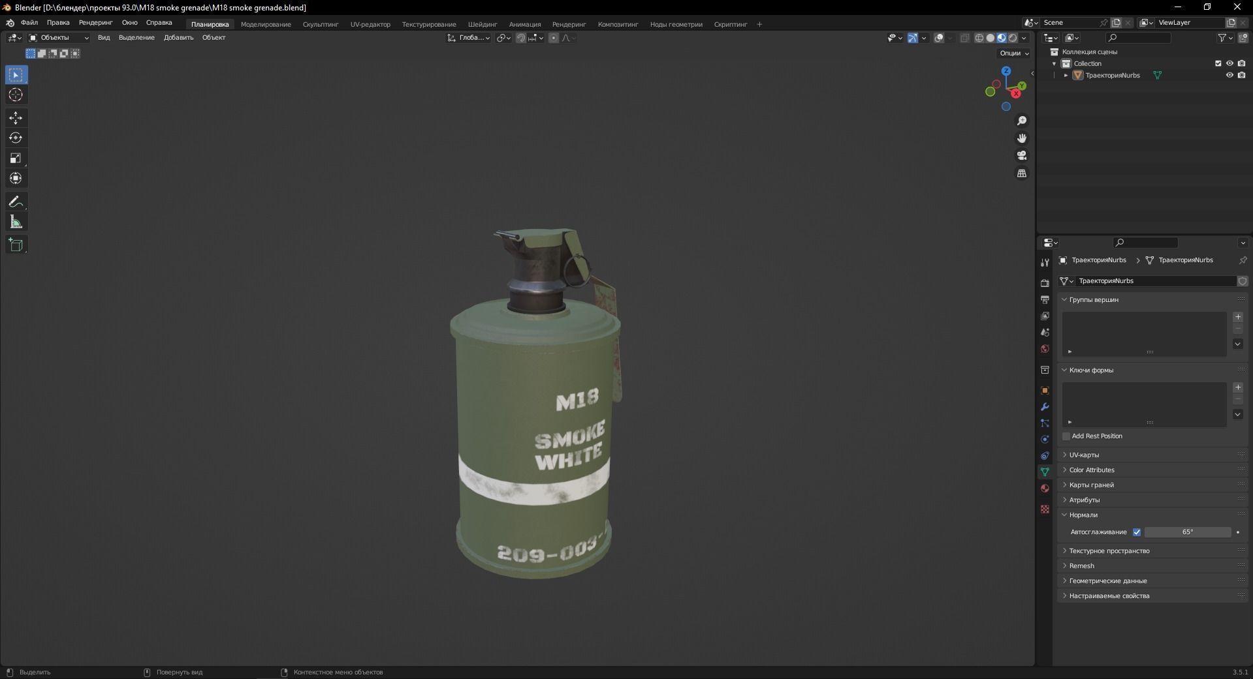Open the Modifier properties tab (wrench icon)

(1045, 407)
